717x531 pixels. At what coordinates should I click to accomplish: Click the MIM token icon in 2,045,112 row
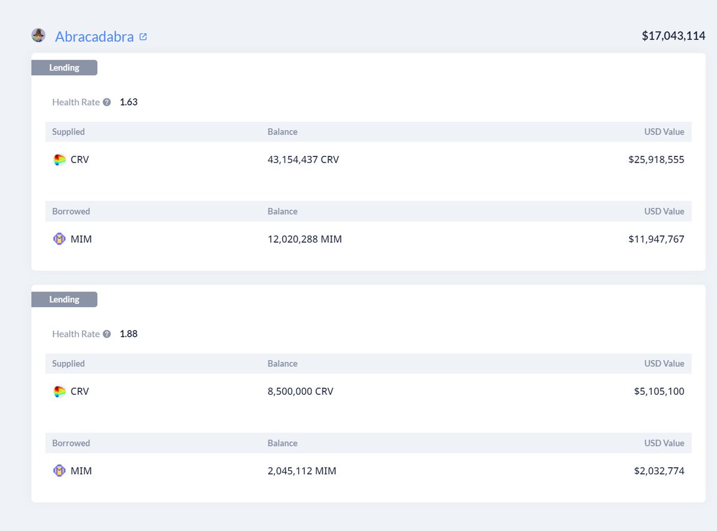pyautogui.click(x=59, y=471)
